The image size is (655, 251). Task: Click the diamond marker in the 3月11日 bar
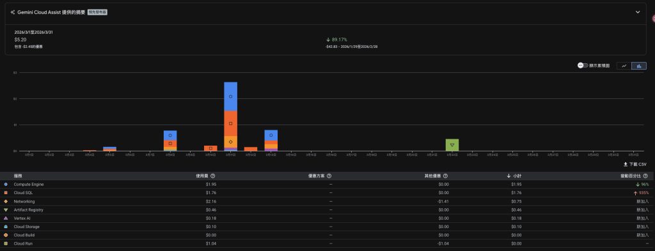(x=230, y=142)
